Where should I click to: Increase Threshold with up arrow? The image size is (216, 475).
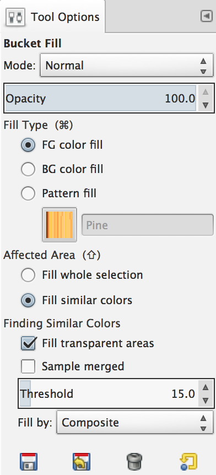click(x=206, y=387)
